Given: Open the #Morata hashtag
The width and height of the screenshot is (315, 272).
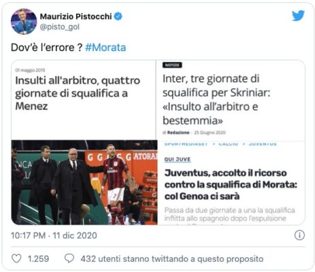Looking at the screenshot, I should [105, 48].
